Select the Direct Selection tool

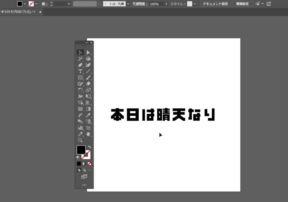pos(88,53)
